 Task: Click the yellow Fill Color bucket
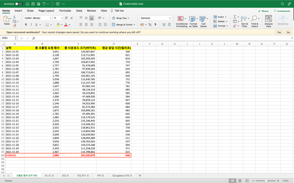[x=58, y=25]
